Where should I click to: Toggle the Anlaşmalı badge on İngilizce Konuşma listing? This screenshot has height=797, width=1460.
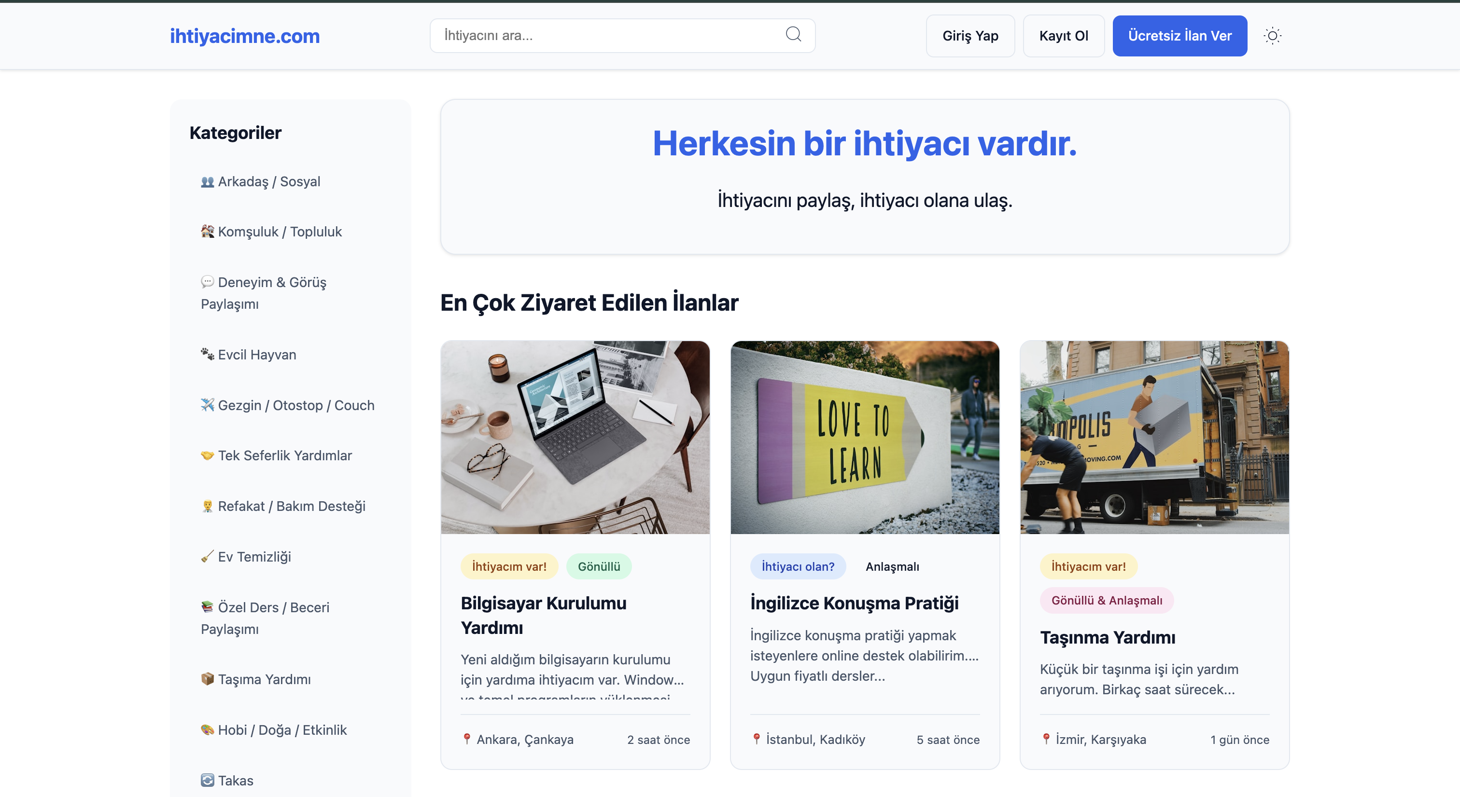892,566
